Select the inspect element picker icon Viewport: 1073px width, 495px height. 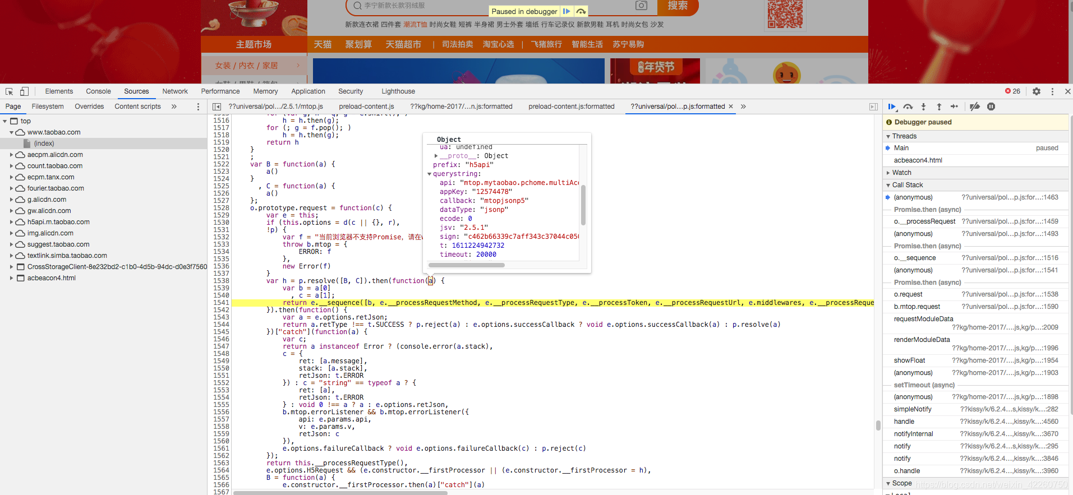[x=9, y=91]
